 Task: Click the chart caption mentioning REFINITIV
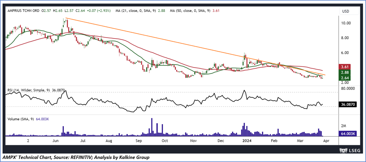76,157
